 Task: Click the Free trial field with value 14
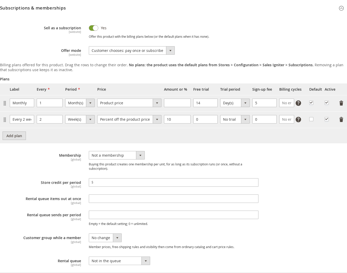tap(205, 103)
